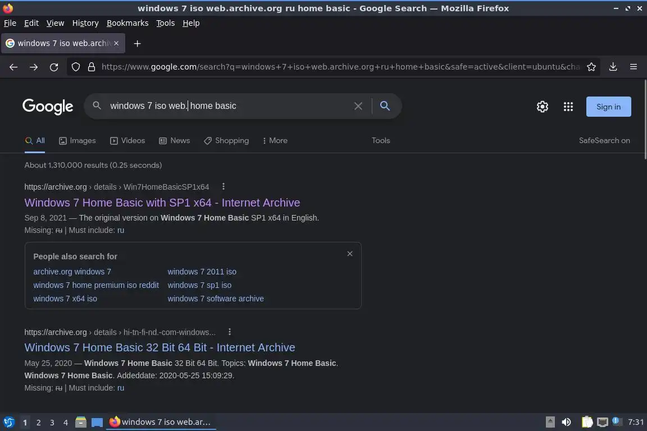Select the All results tab
The height and width of the screenshot is (431, 647).
pyautogui.click(x=35, y=141)
